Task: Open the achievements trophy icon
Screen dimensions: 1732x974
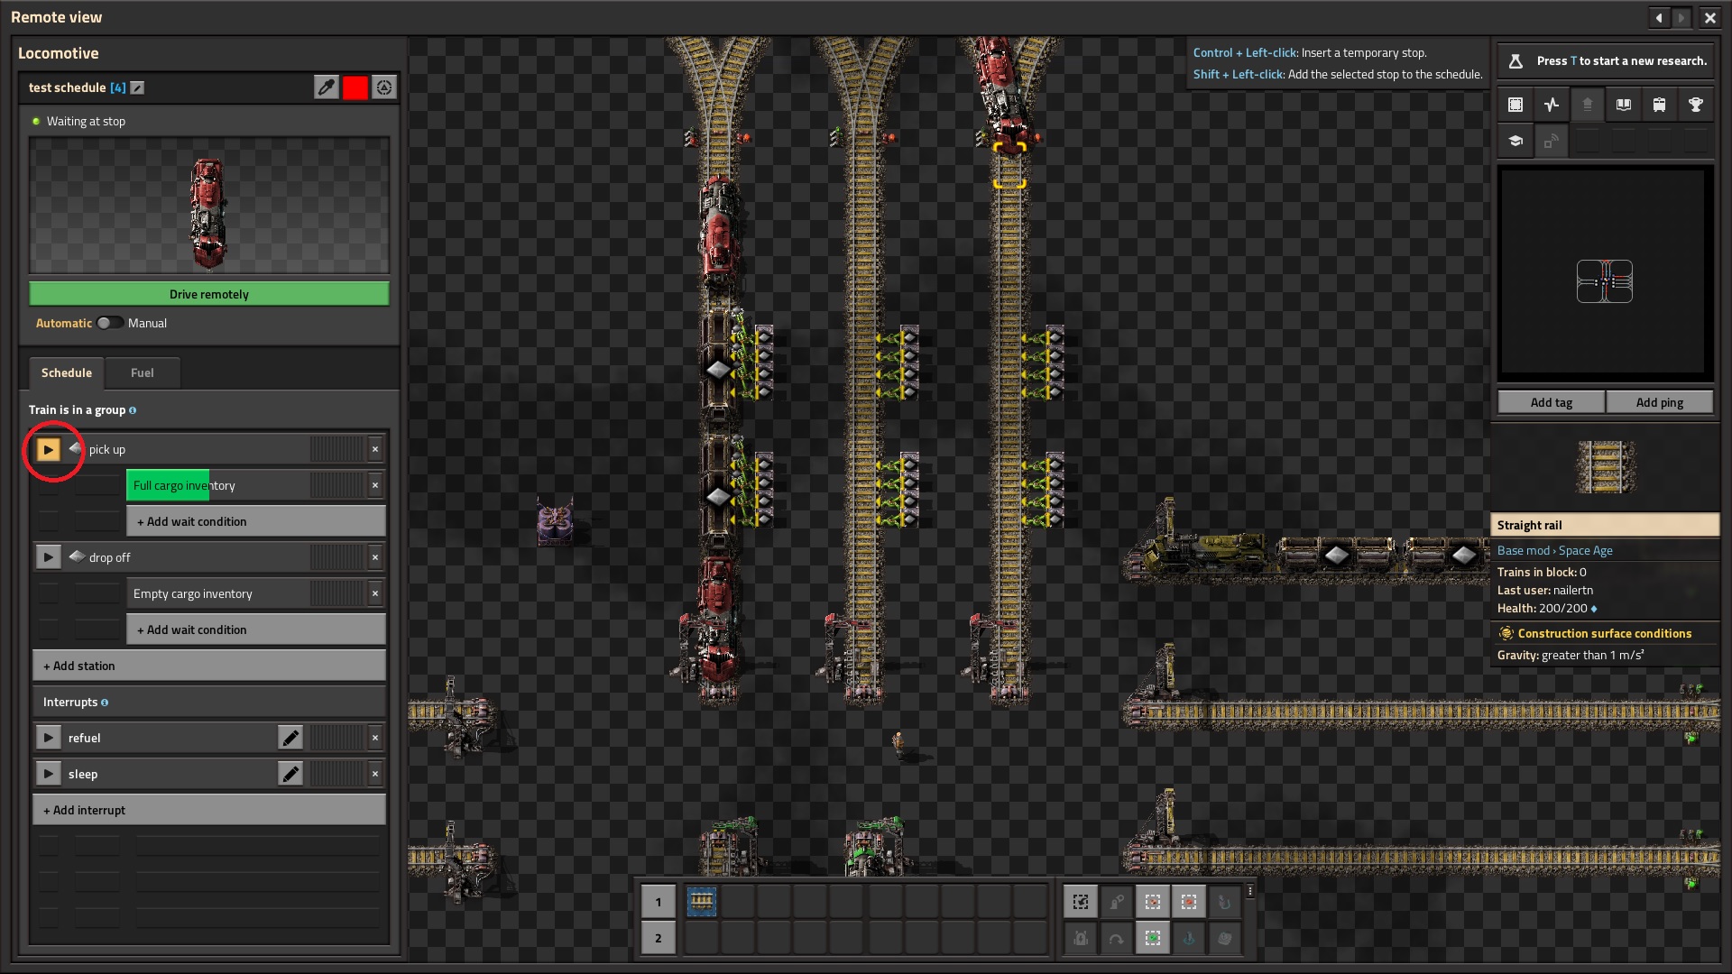Action: (1696, 105)
